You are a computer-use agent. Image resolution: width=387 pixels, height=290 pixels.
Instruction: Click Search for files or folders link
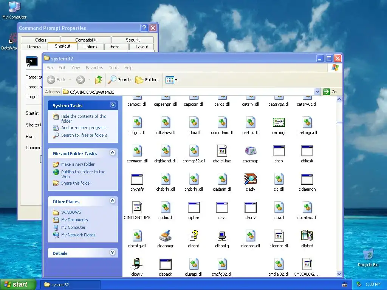coord(84,135)
